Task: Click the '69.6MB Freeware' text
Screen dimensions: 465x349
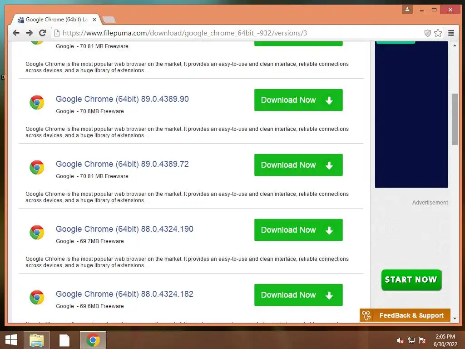Action: [102, 306]
